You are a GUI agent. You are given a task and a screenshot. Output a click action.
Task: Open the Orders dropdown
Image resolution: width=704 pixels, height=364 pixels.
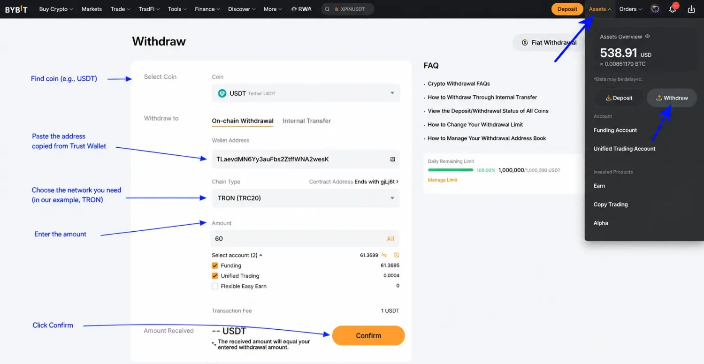click(630, 9)
